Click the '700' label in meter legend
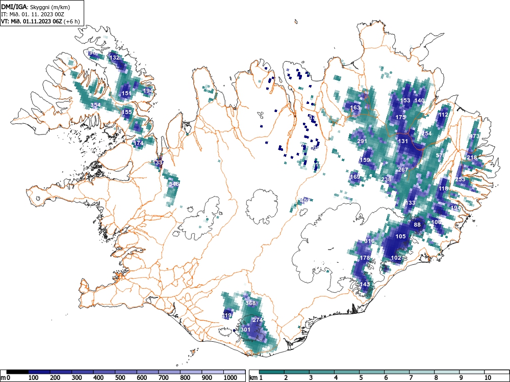 click(164, 378)
